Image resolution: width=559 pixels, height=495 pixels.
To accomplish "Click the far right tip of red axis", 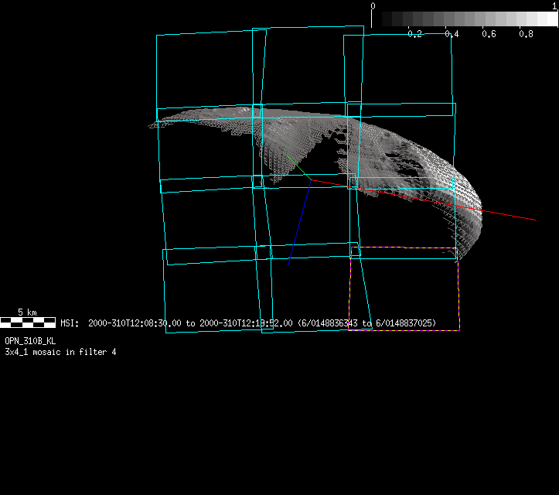I will (535, 220).
